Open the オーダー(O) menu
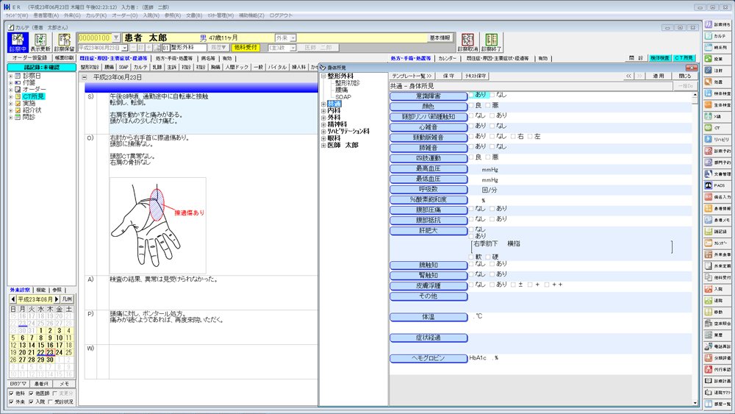 click(x=125, y=15)
